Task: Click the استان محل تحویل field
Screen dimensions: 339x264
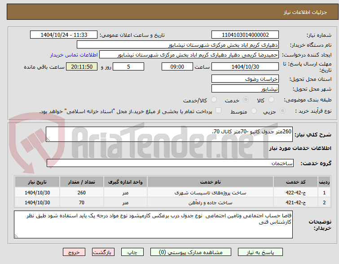Action: (x=245, y=79)
